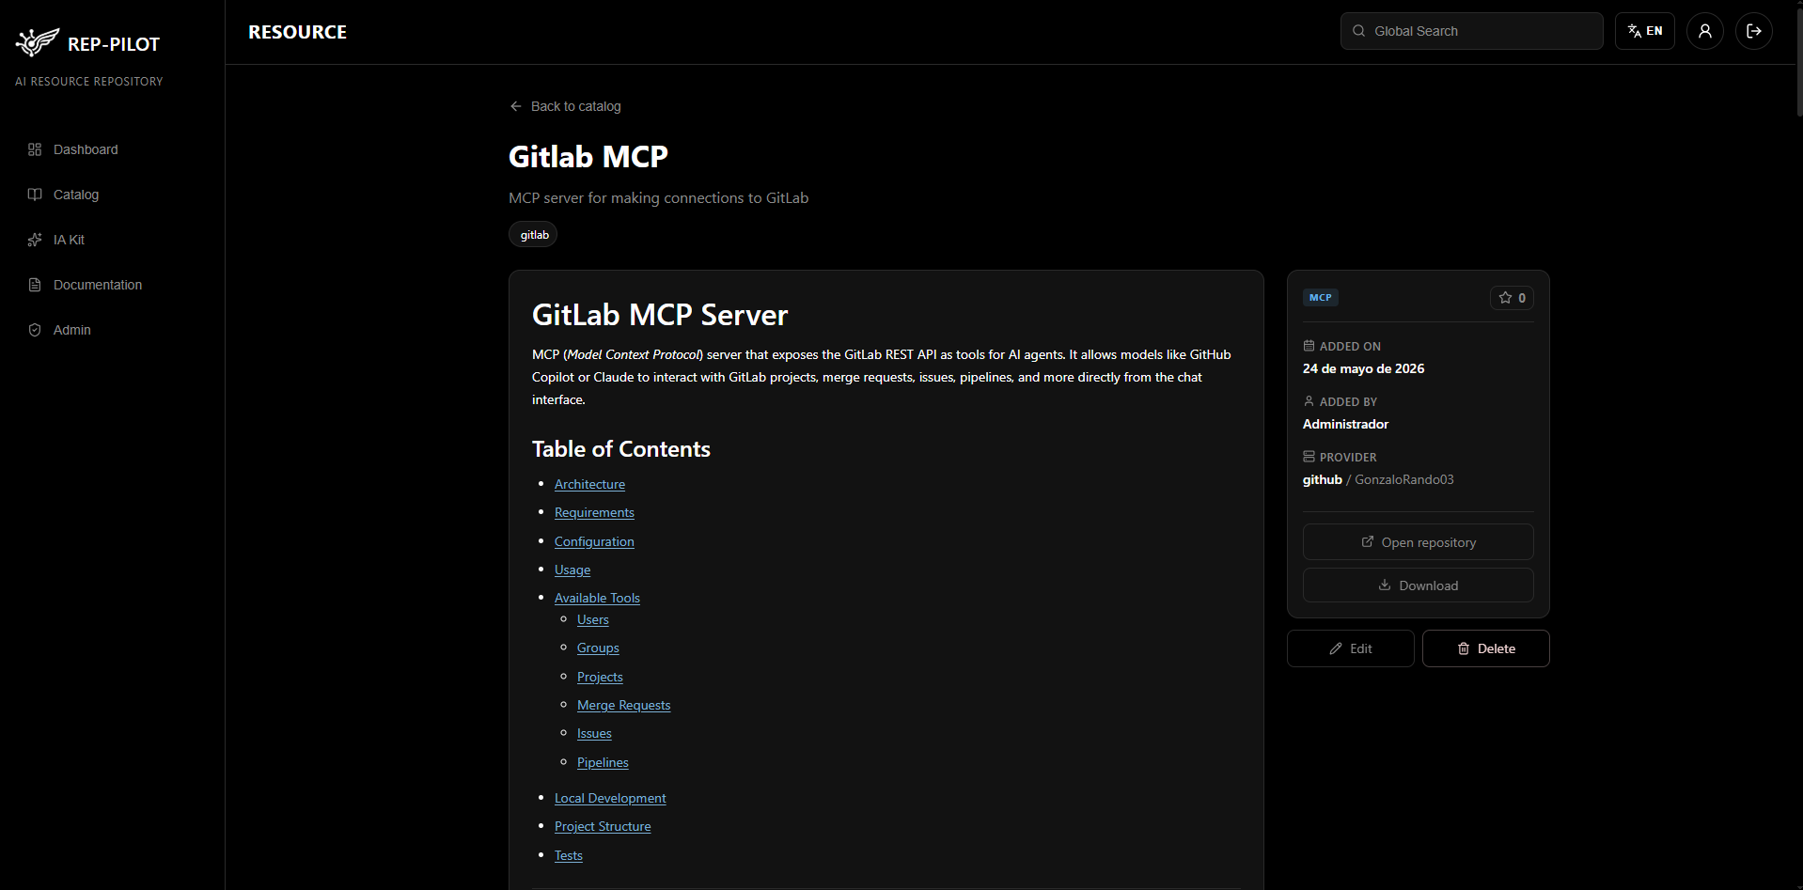Click the Table of Contents heading
This screenshot has height=890, width=1803.
[x=621, y=449]
